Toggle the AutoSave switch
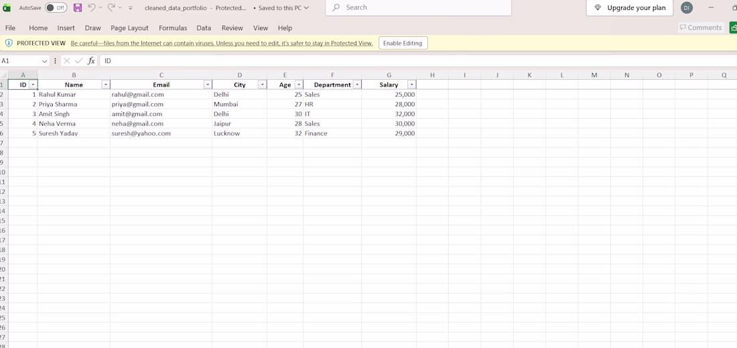Viewport: 737px width, 348px height. tap(56, 7)
